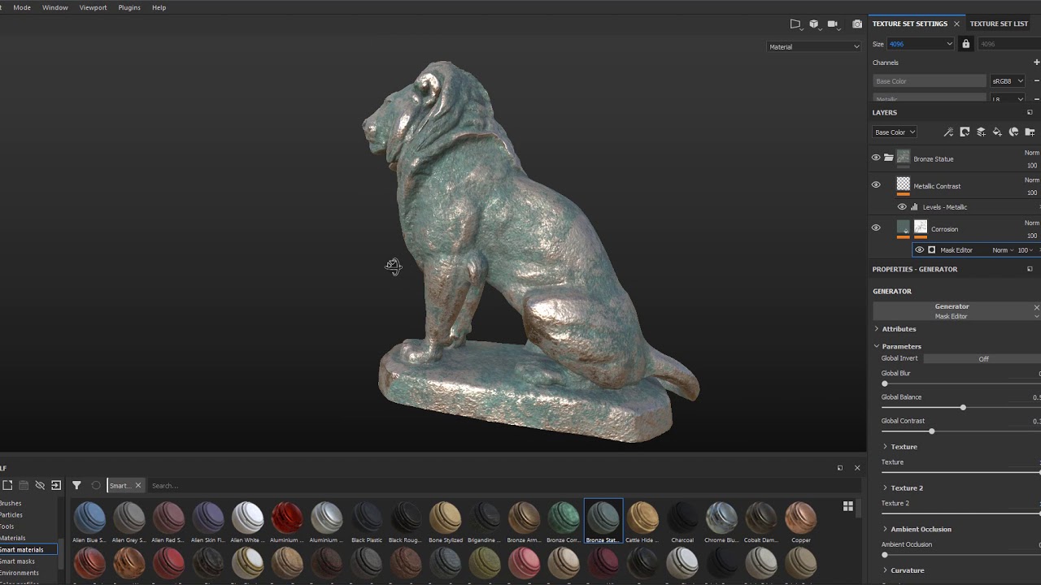Click the Global Balance slider handle

coord(963,407)
